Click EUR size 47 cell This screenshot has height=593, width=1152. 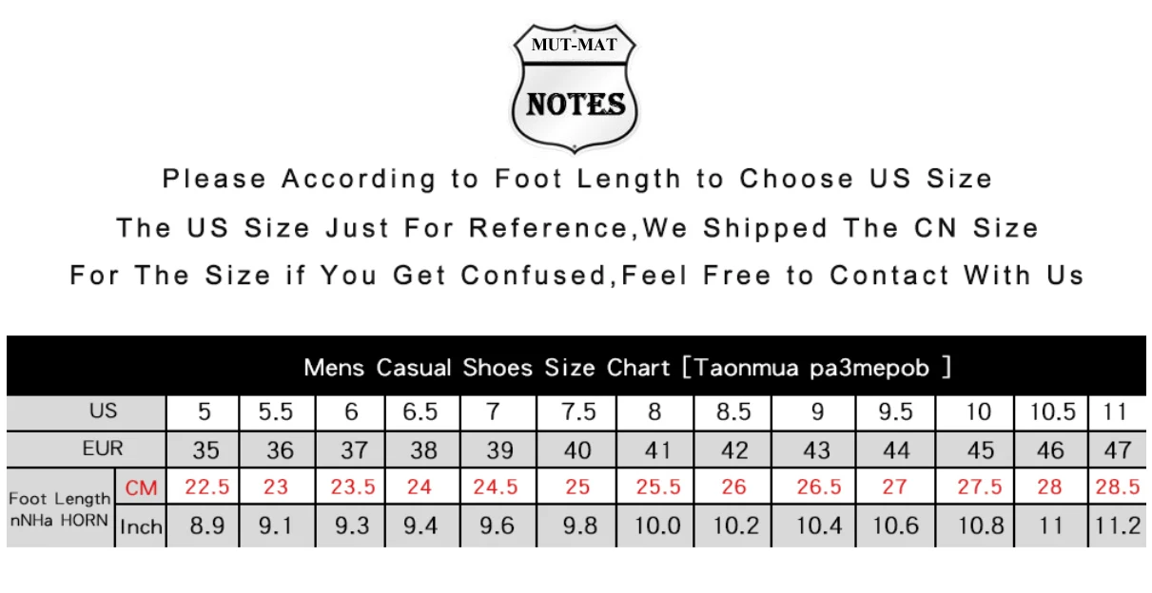(1119, 450)
